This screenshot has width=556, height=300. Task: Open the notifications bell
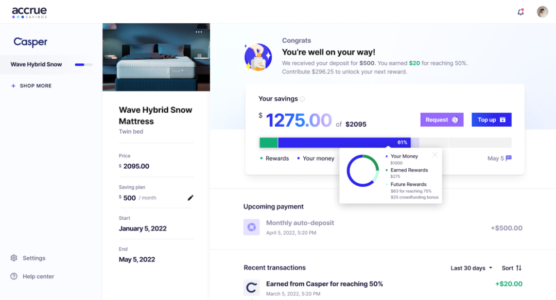point(520,12)
